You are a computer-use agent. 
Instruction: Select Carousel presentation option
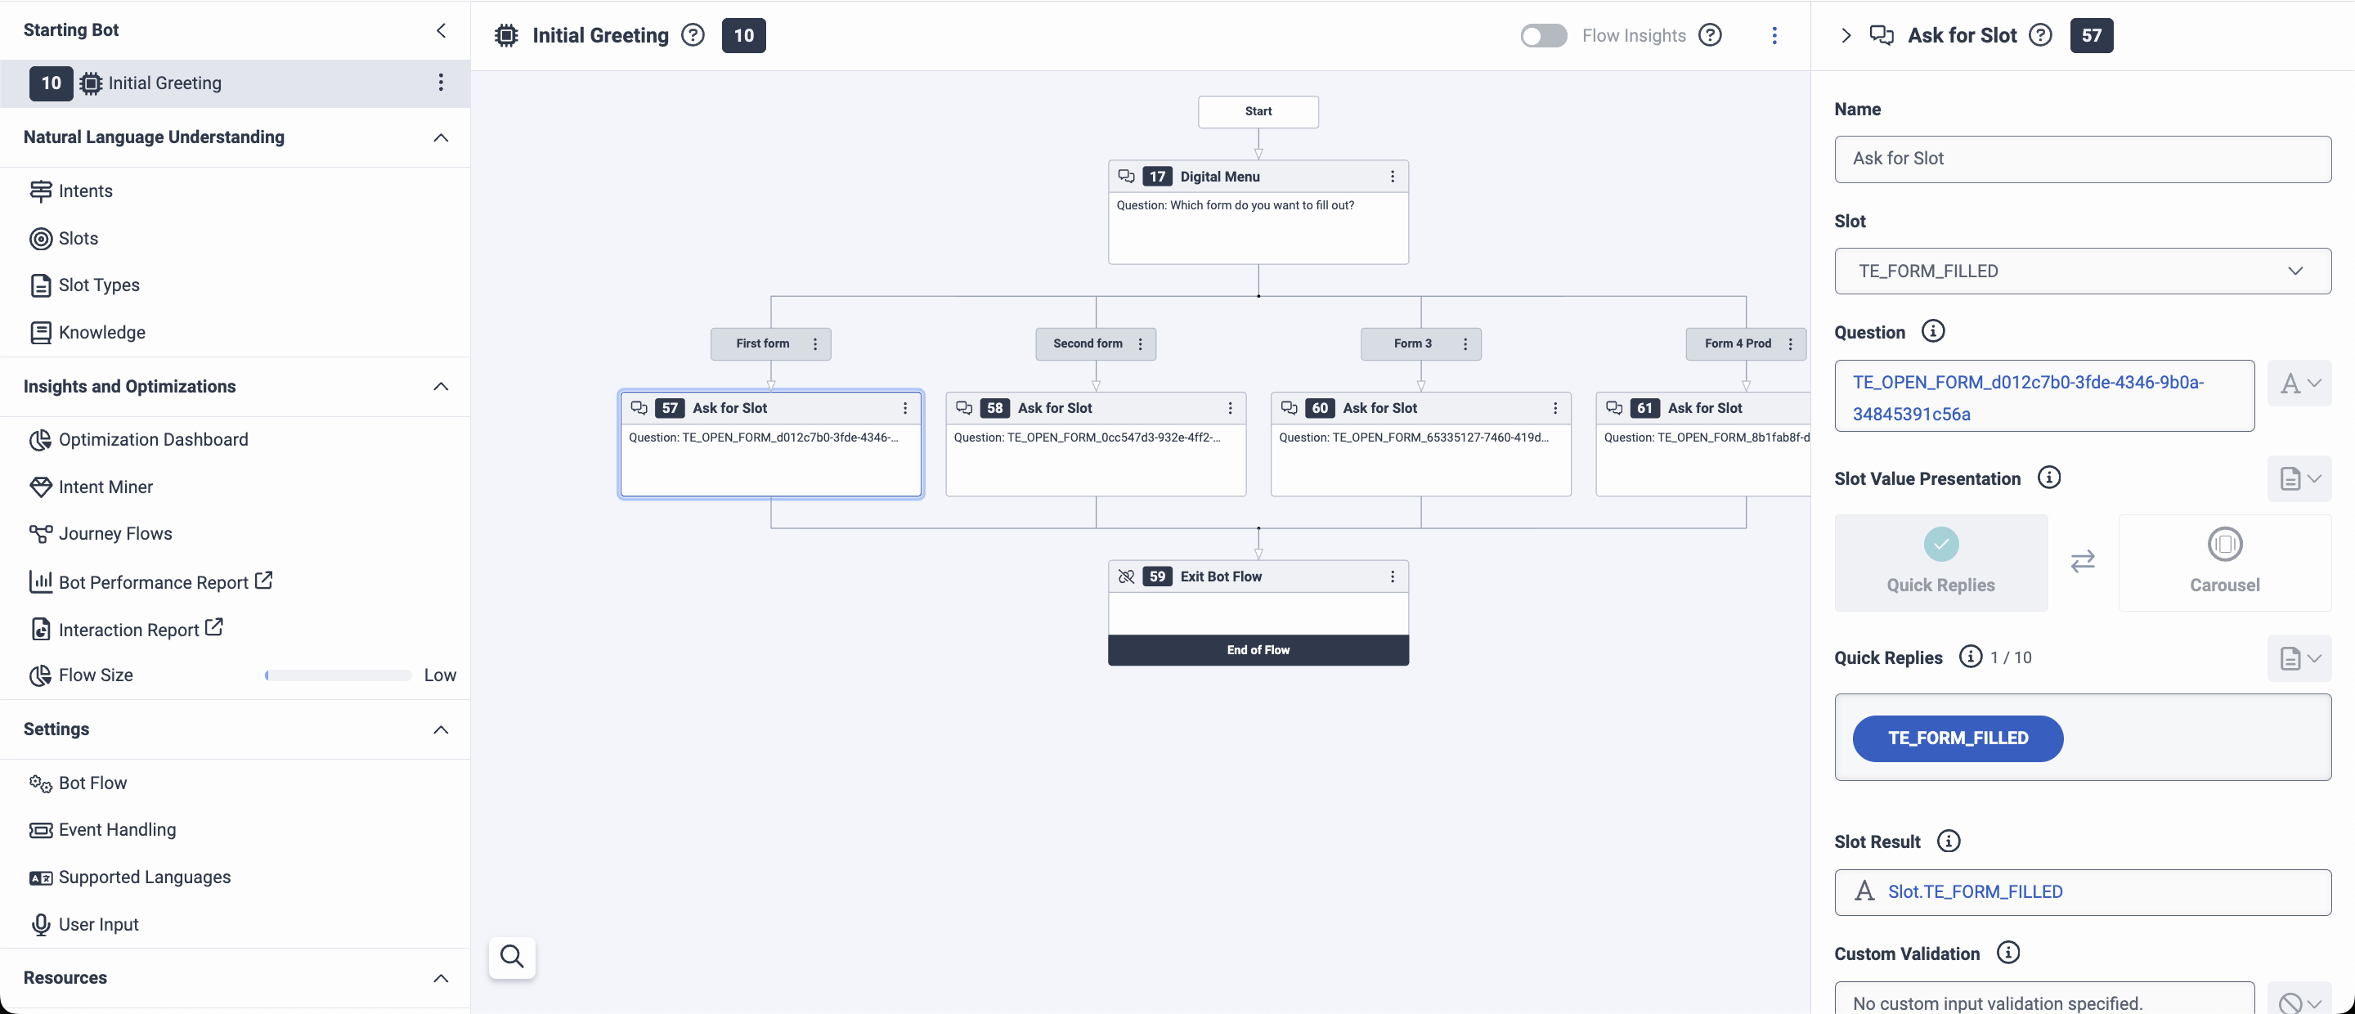click(2223, 563)
